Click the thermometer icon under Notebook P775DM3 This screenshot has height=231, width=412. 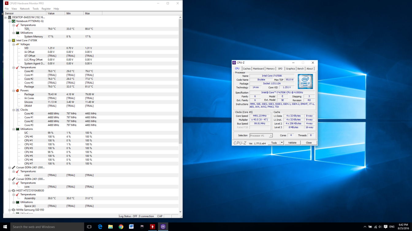[x=17, y=25]
